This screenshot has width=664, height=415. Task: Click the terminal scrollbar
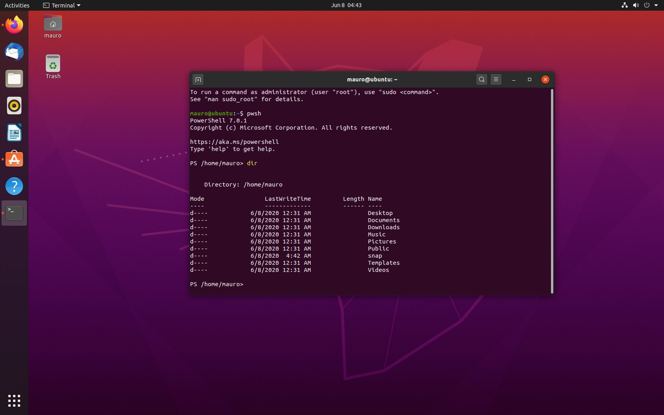click(x=552, y=190)
